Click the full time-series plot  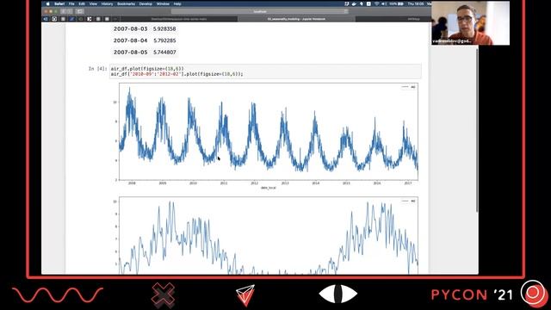pos(269,132)
